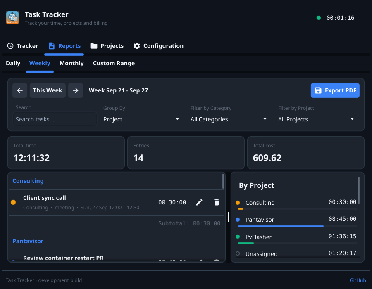This screenshot has width=372, height=289.
Task: Focus the Search tasks input field
Action: click(x=55, y=119)
